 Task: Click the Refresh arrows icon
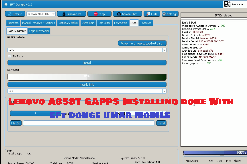10,14
